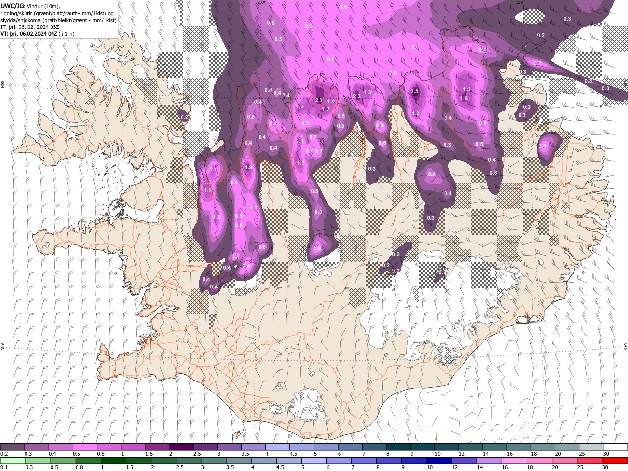Click the '0.8' label in the rain legend row
Image resolution: width=628 pixels, height=471 pixels.
click(x=79, y=467)
